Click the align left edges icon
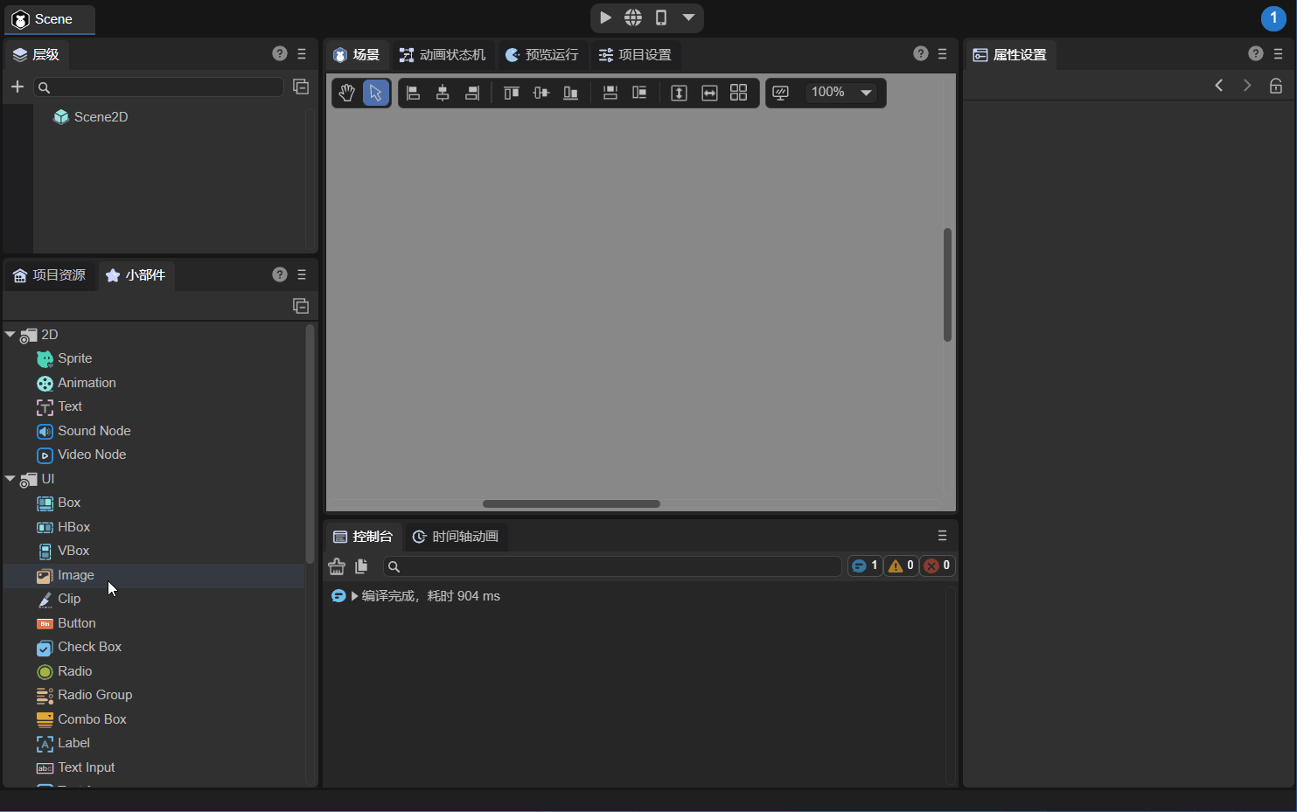 [414, 93]
